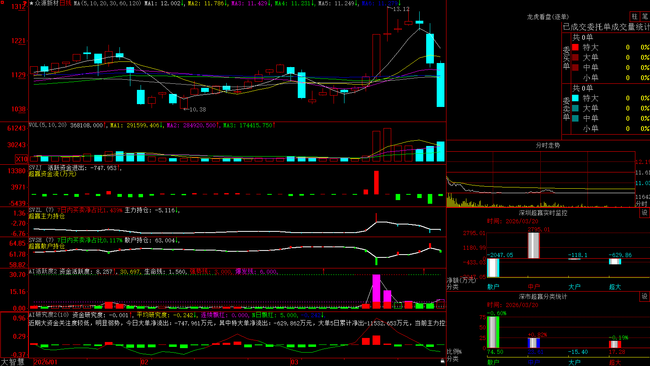Click the dark red 大单 buy-order swatch

click(x=575, y=57)
